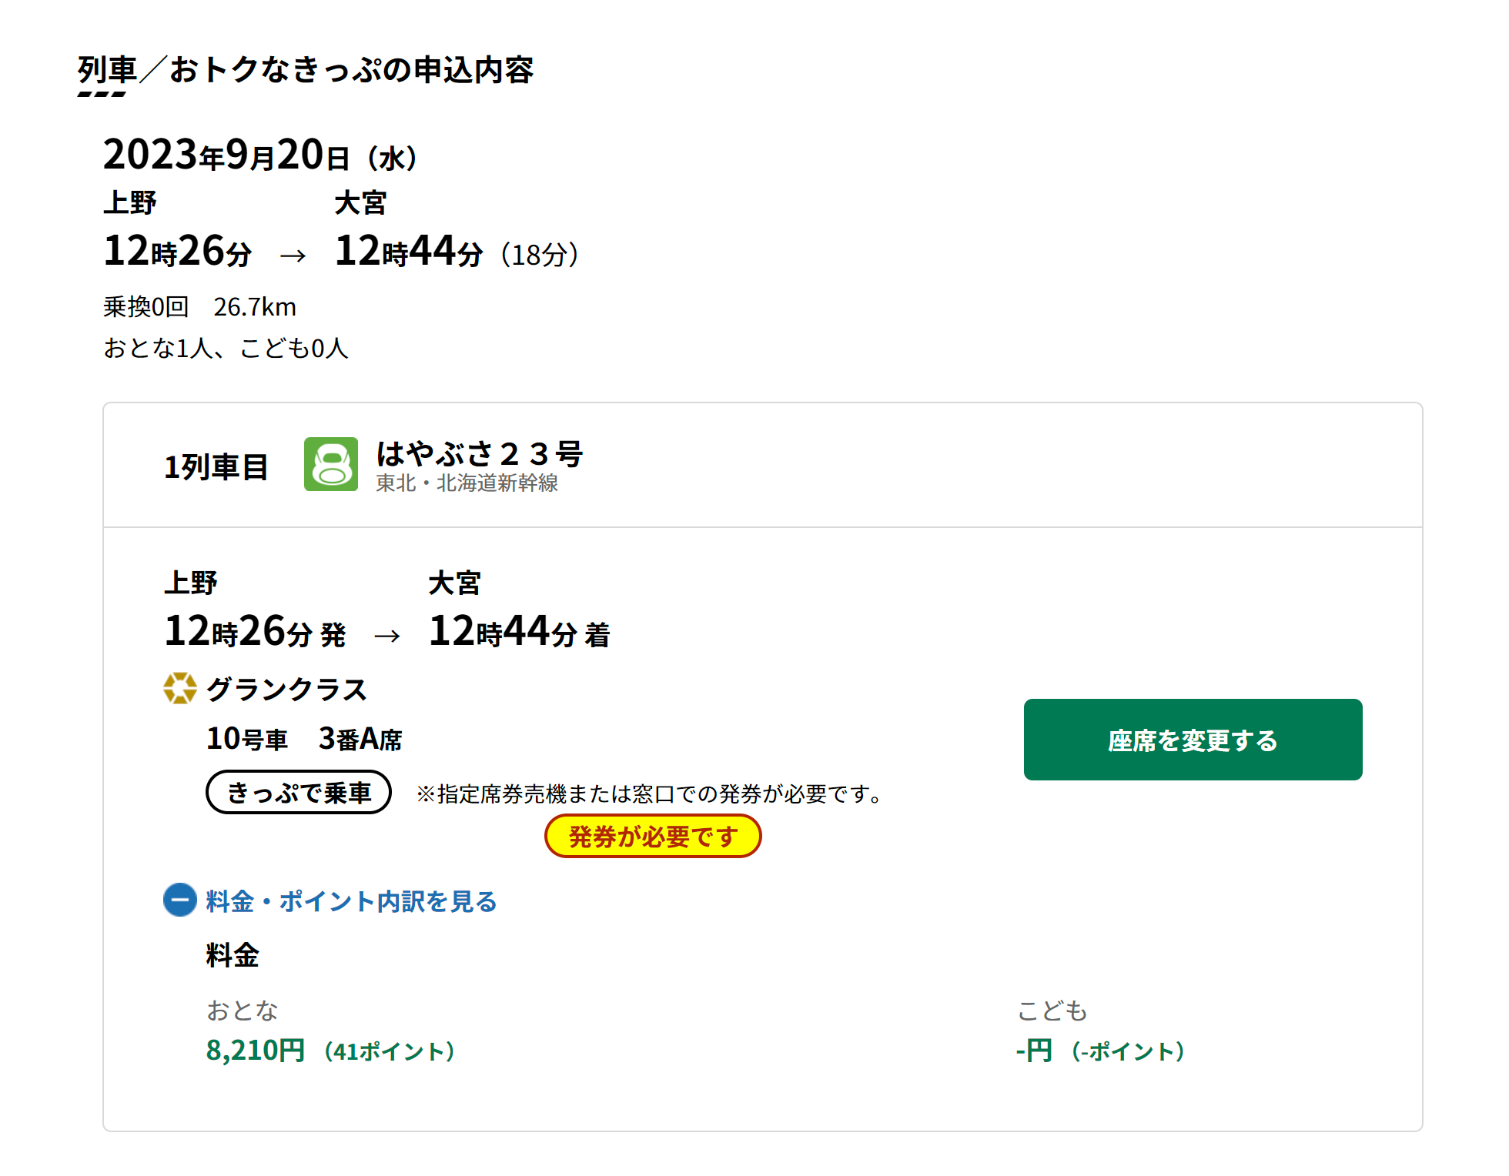Select the はやぶさ２３号 train name
The width and height of the screenshot is (1509, 1176).
(480, 453)
